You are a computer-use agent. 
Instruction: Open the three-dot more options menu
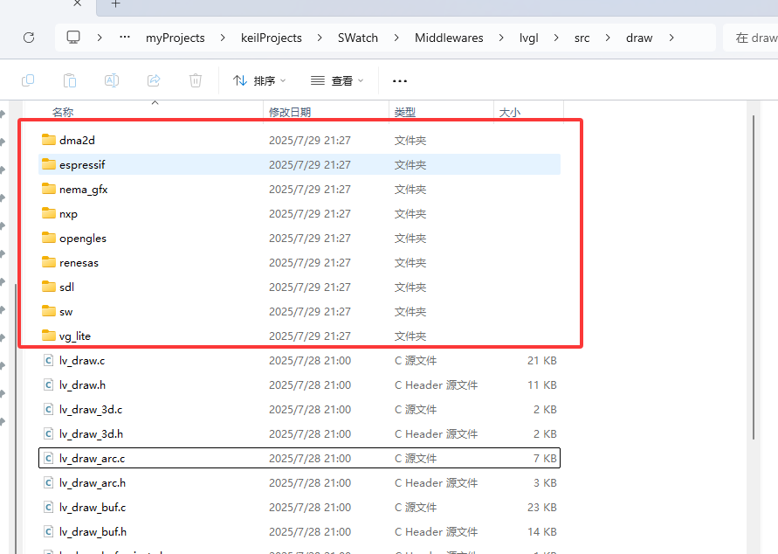(400, 80)
